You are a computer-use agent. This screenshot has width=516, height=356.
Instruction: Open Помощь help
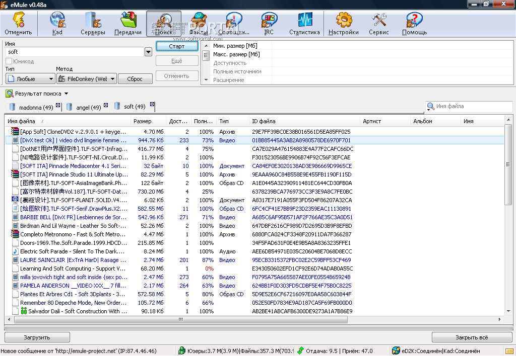click(x=414, y=23)
